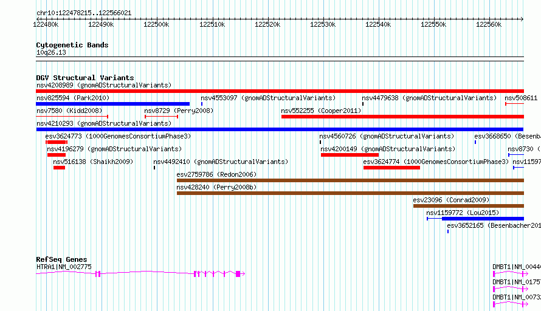Image resolution: width=541 pixels, height=311 pixels.
Task: Click esv3624774 1000Genomes variant label
Action: (436, 162)
